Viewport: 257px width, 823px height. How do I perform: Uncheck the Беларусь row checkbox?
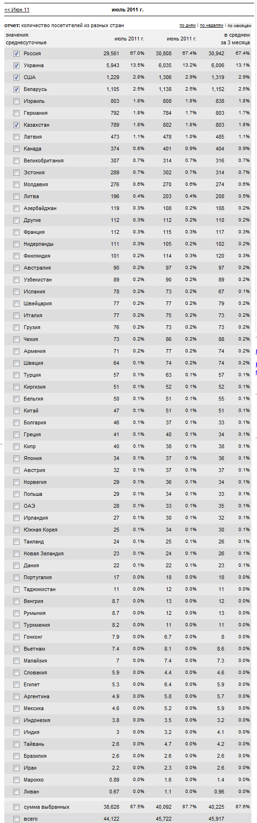pos(17,90)
